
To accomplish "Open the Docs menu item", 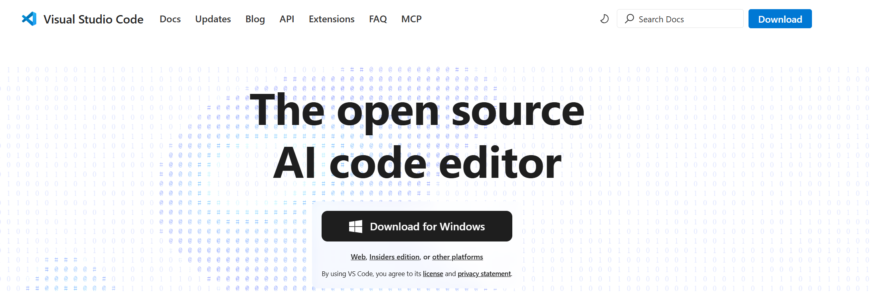I will coord(170,19).
